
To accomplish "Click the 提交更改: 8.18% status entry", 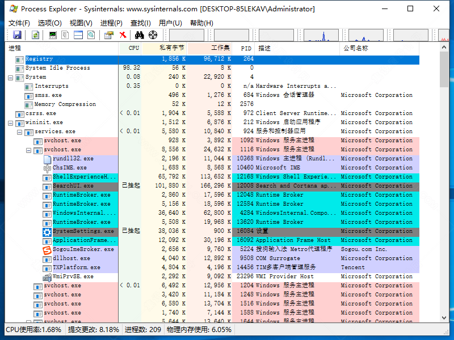I will coord(94,330).
